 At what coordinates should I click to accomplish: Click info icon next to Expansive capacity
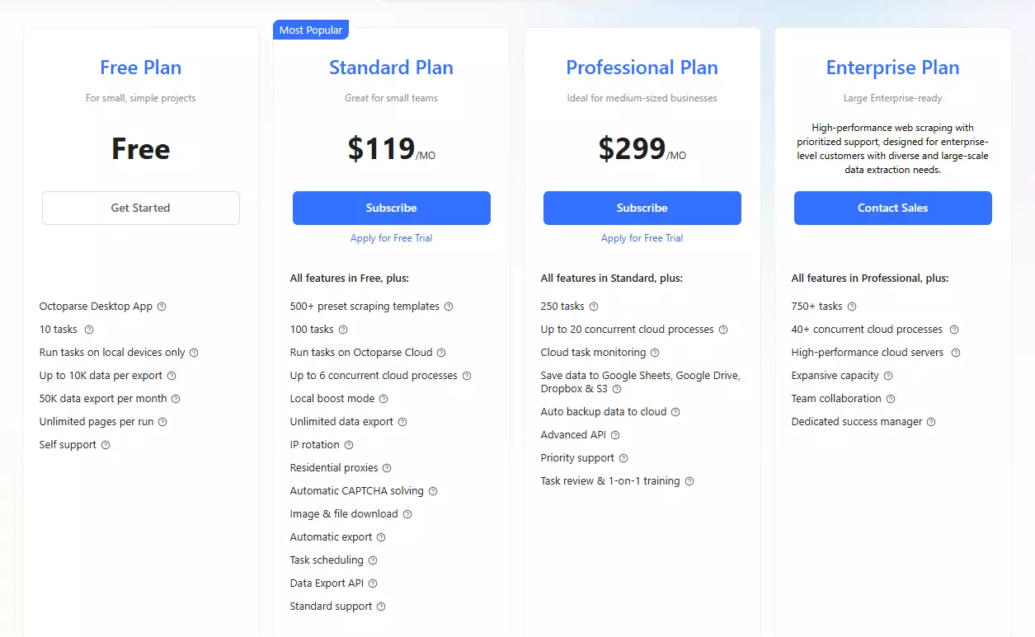[x=888, y=376]
